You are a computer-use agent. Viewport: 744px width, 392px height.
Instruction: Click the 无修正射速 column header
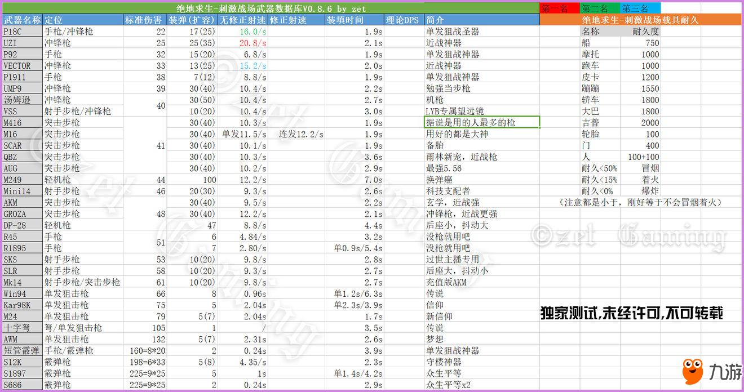pyautogui.click(x=243, y=20)
